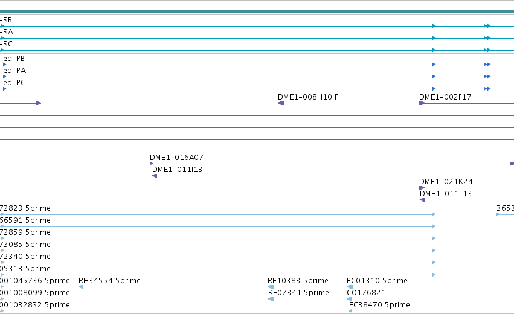Click the RH34554.5prime label
This screenshot has height=314, width=514.
pyautogui.click(x=109, y=281)
